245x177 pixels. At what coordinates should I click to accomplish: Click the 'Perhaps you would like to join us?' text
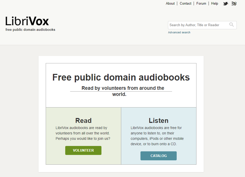[x=83, y=139]
